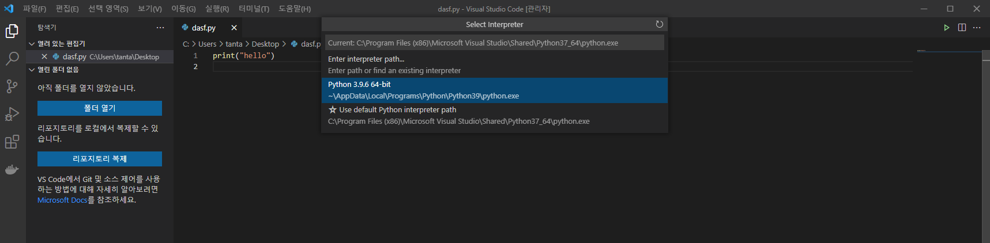Open the Run and Debug view

(x=12, y=114)
